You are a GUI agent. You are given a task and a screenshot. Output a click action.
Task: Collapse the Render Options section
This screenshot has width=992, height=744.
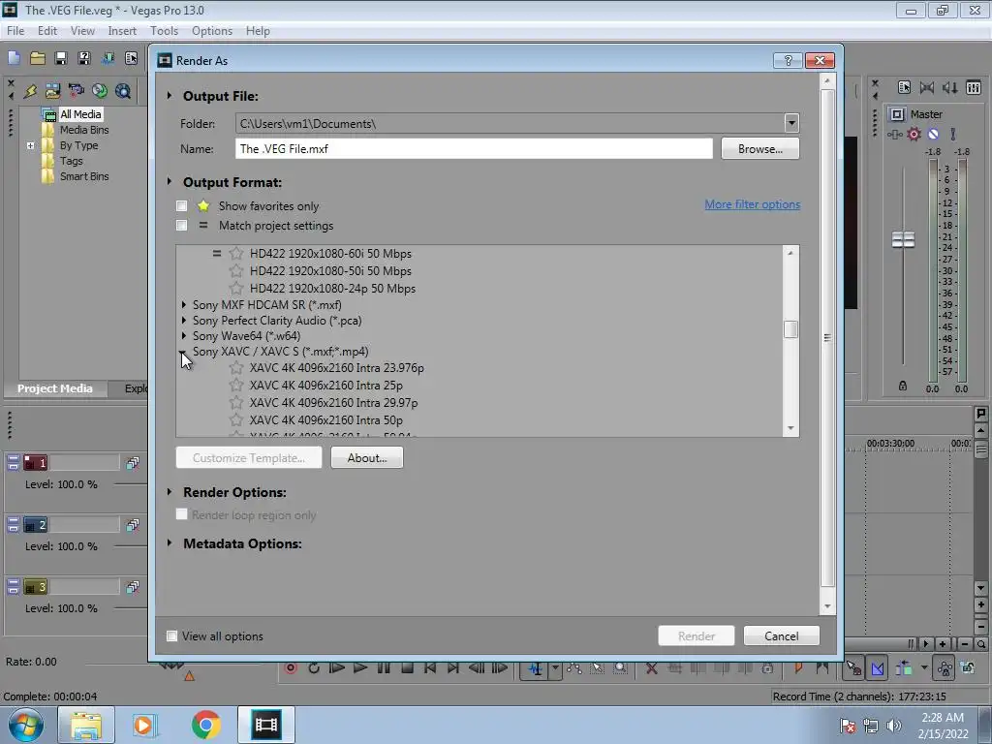click(x=169, y=491)
